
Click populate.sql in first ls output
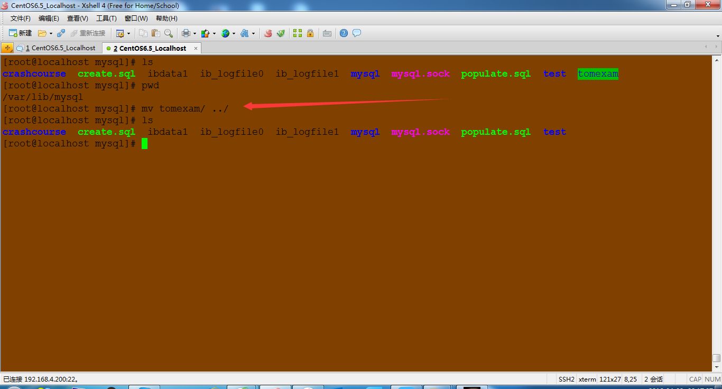pos(496,74)
